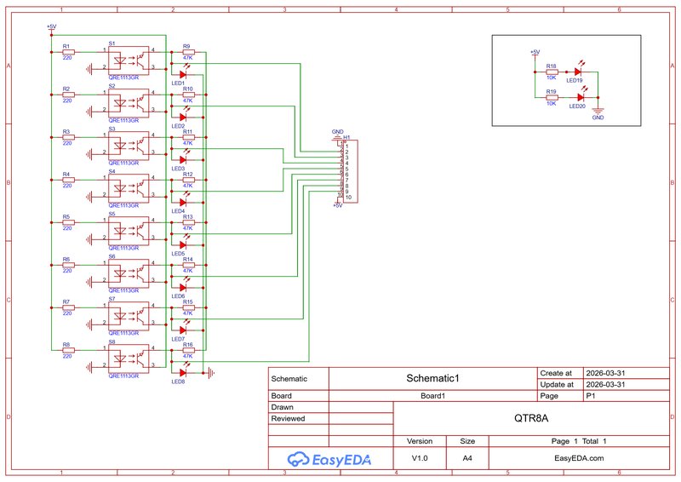Image resolution: width=681 pixels, height=482 pixels.
Task: Select the +5V power symbol above R1
Action: click(x=52, y=28)
